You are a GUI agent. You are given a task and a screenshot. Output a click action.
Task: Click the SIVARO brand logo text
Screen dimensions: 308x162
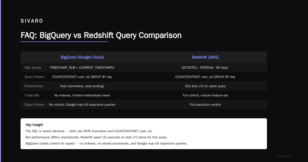[32, 21]
